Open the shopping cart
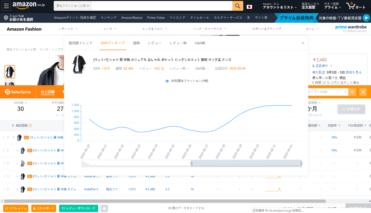Image resolution: width=371 pixels, height=213 pixels. pos(356,6)
